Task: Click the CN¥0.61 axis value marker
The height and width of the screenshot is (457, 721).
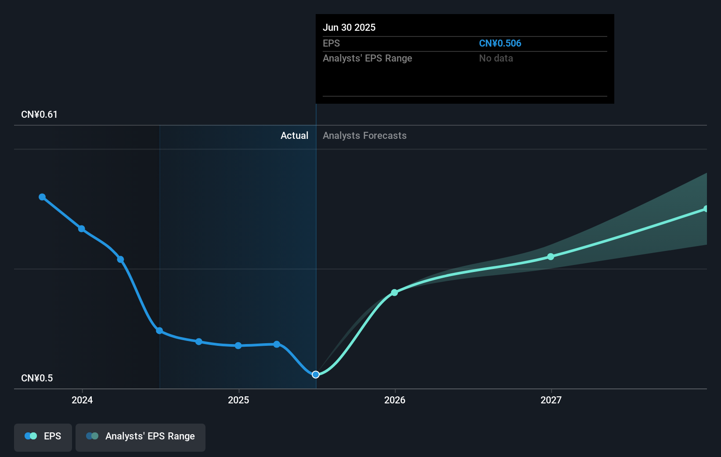Action: (38, 114)
